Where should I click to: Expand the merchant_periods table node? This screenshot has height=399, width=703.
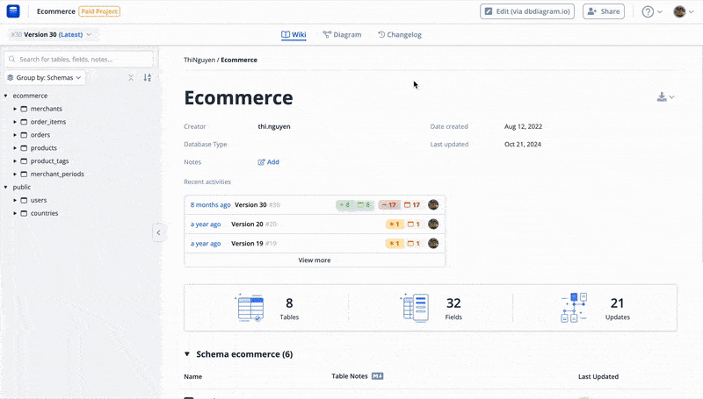point(15,174)
